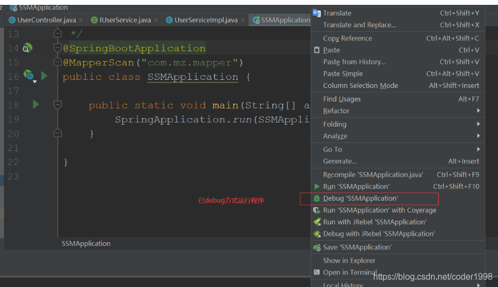498x287 pixels.
Task: Click green run gutter arrow on line 16
Action: 44,76
